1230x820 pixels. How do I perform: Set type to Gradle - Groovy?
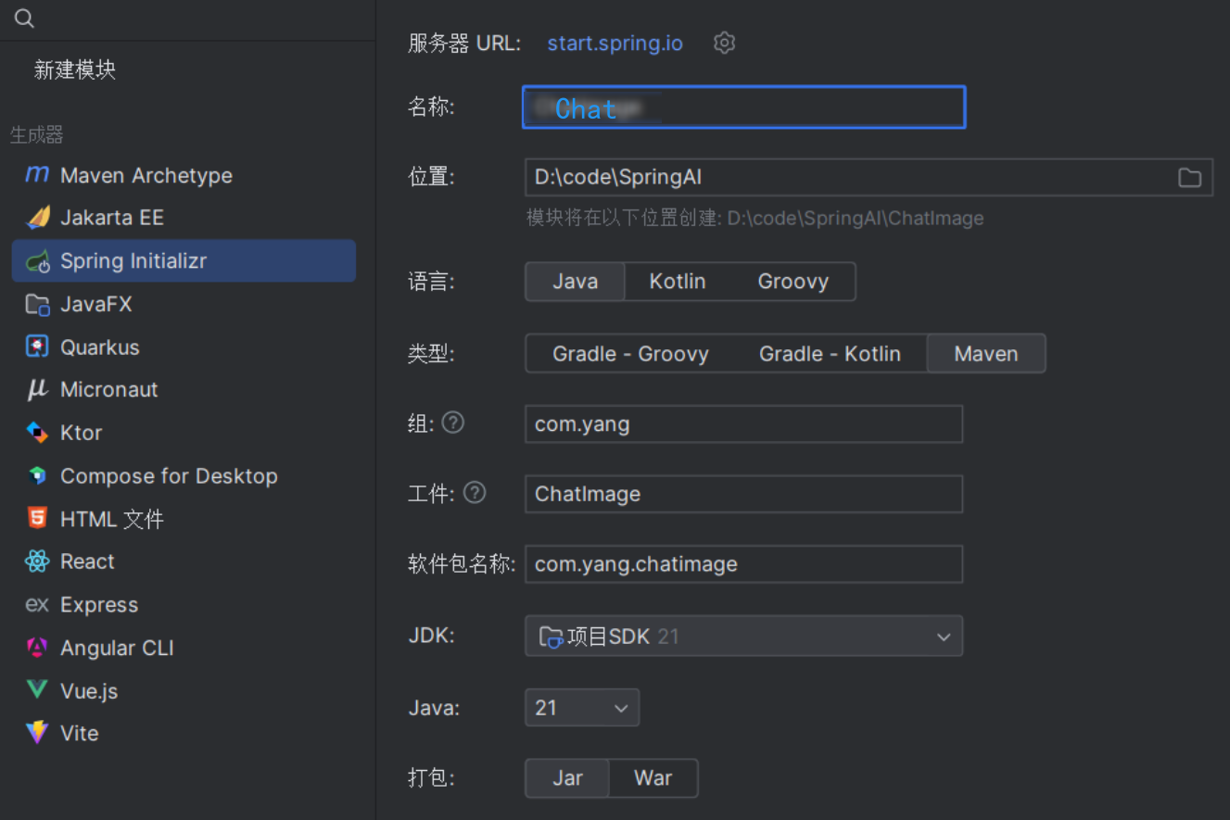(631, 354)
